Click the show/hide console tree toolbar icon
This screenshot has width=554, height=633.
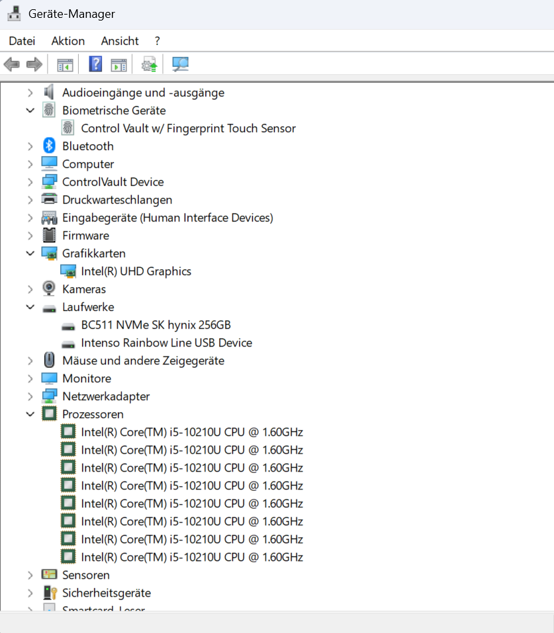coord(65,65)
